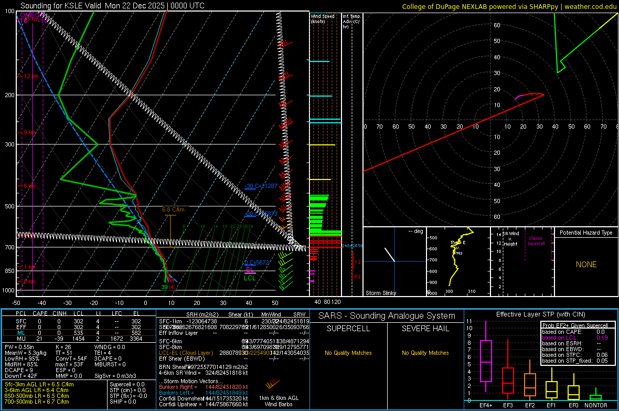Click the Effective Layer STP (with CIN) title
The width and height of the screenshot is (619, 411).
click(x=540, y=314)
